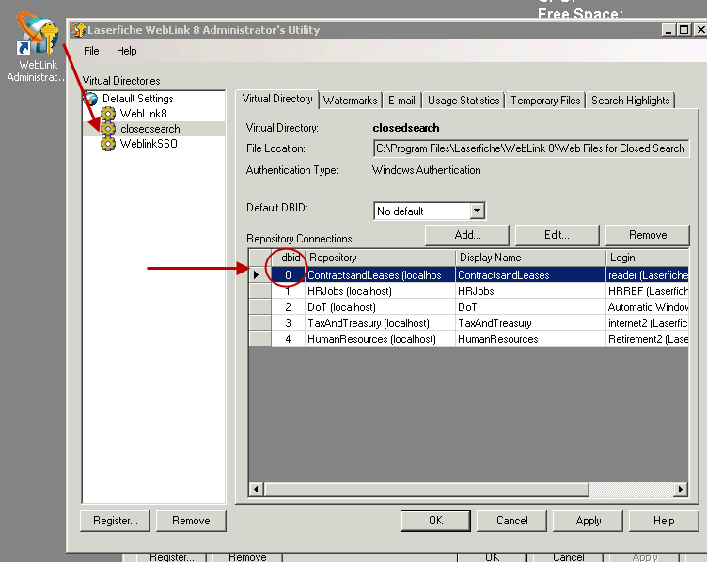Switch to the Search Highlights tab

click(x=630, y=100)
